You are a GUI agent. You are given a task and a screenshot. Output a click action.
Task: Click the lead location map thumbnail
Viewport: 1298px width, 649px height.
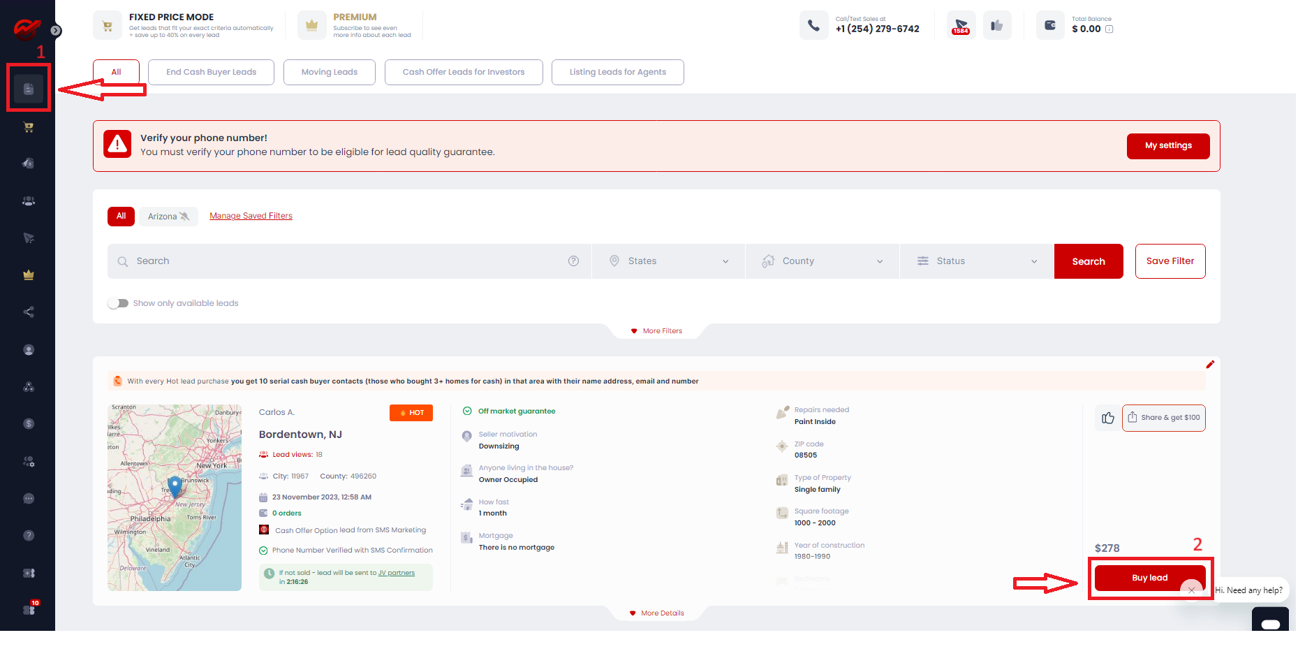coord(175,497)
